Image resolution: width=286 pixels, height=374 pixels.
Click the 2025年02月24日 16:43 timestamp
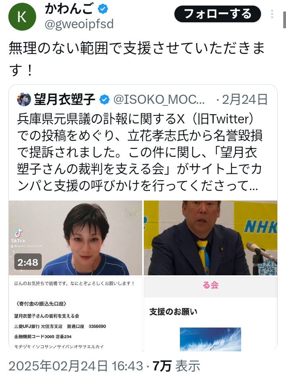76,366
